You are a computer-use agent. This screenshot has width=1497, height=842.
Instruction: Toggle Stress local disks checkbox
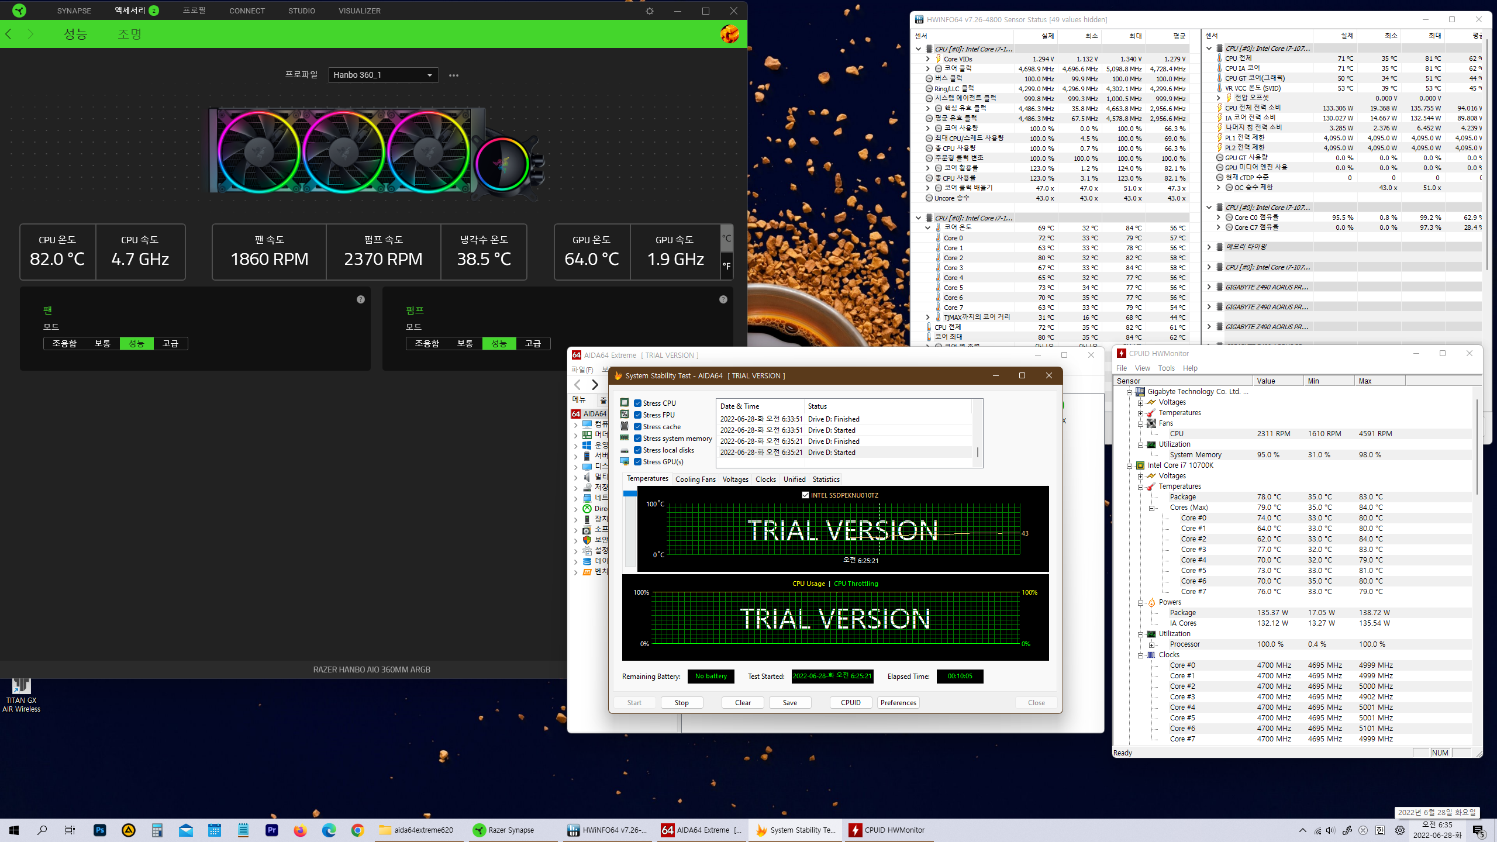coord(638,450)
